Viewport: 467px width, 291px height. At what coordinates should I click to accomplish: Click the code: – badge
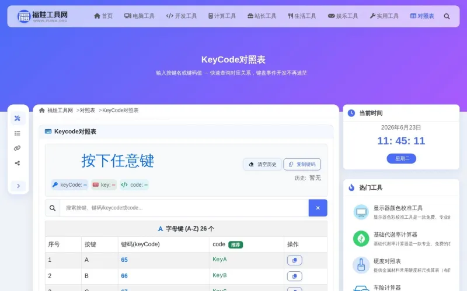point(134,184)
